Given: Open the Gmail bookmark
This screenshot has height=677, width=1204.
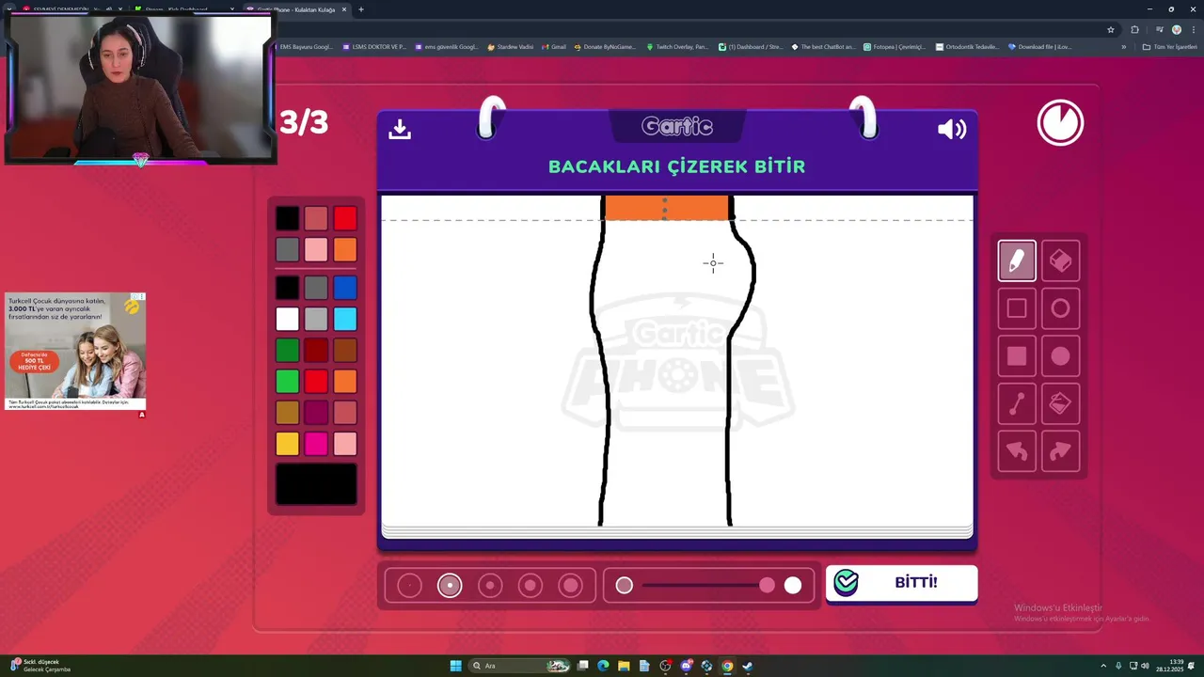Looking at the screenshot, I should (554, 47).
